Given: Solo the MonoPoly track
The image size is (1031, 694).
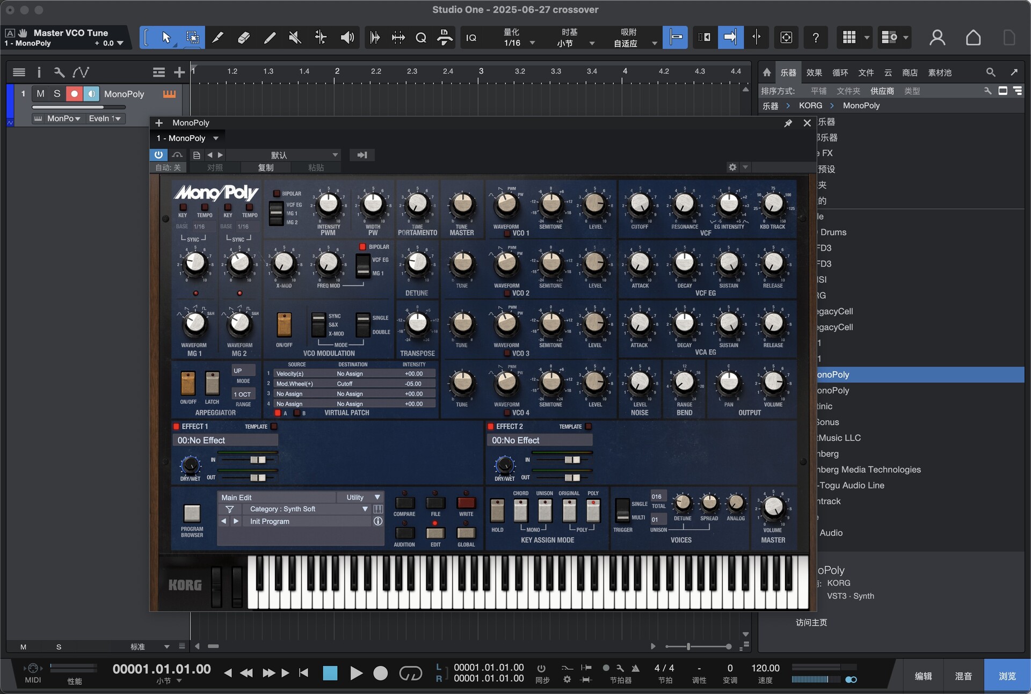Looking at the screenshot, I should pos(57,93).
